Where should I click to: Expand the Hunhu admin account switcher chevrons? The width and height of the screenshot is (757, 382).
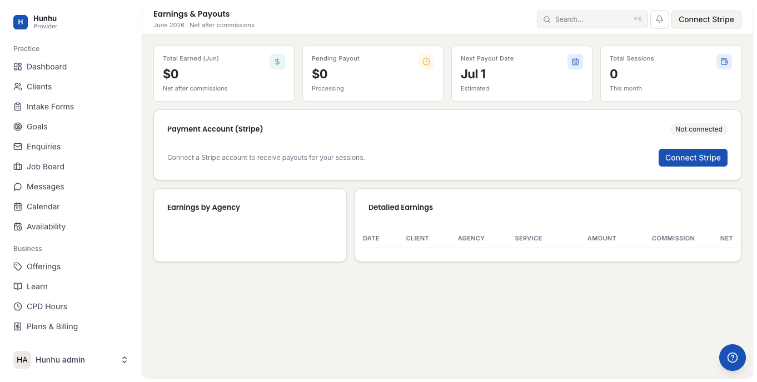(x=124, y=360)
